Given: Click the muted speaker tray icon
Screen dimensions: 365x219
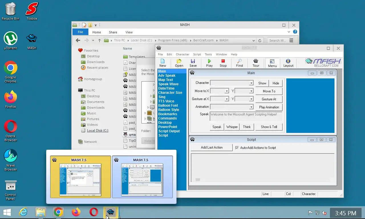Looking at the screenshot, I should click(x=324, y=213).
